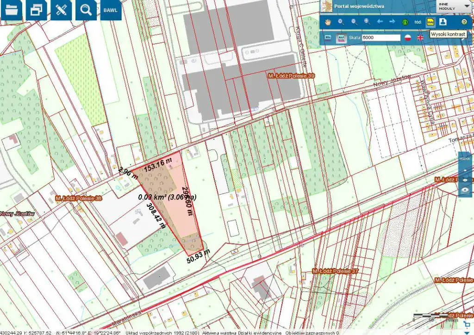Toggle the highlighted scale display icon

point(341,38)
